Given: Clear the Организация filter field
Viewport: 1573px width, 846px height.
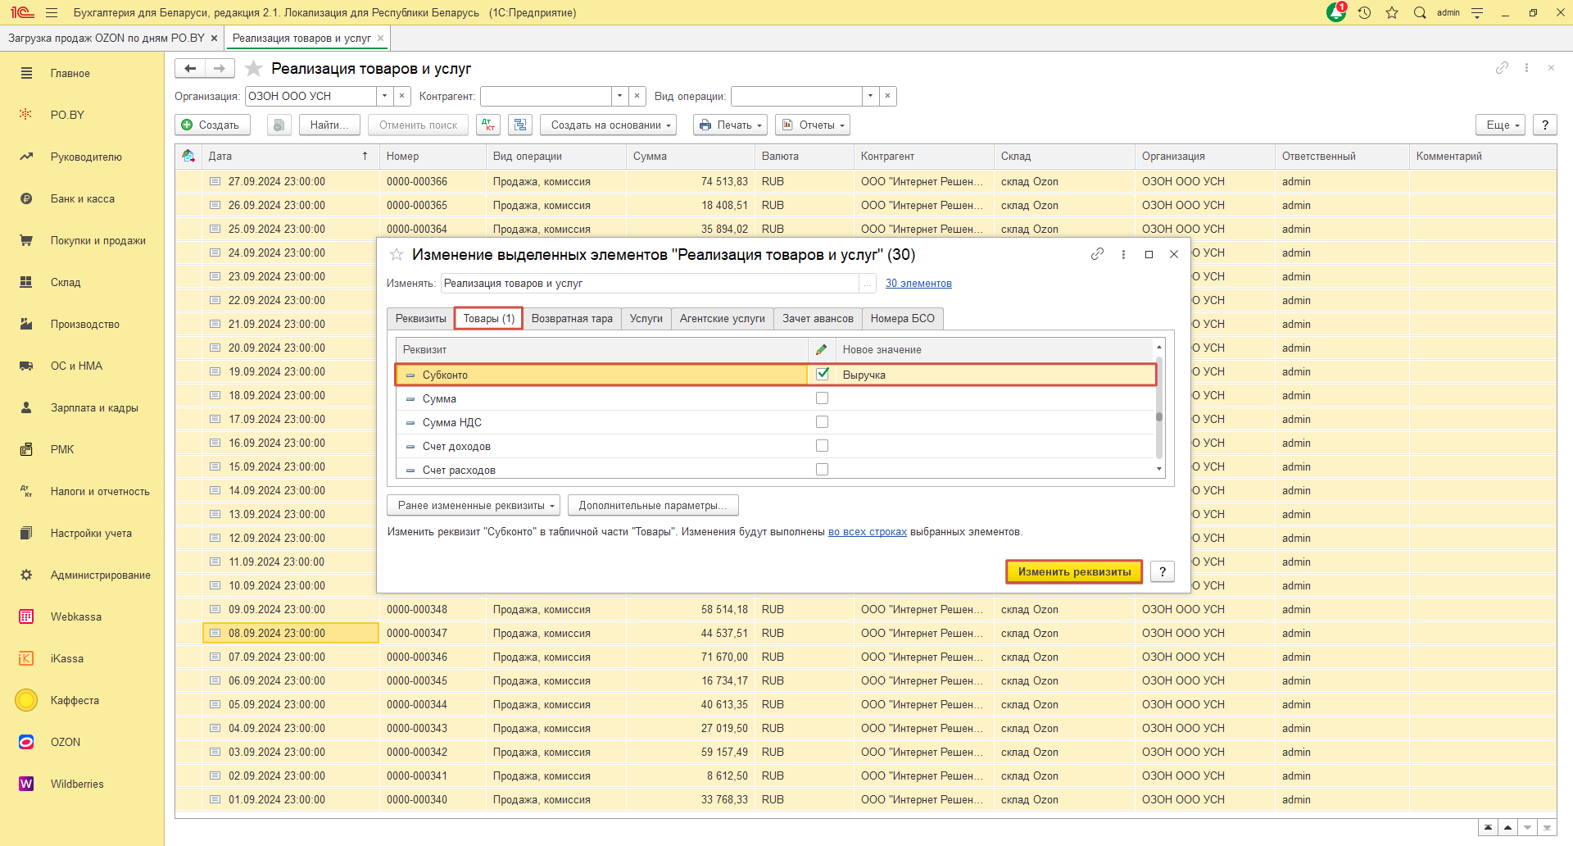Looking at the screenshot, I should tap(401, 96).
